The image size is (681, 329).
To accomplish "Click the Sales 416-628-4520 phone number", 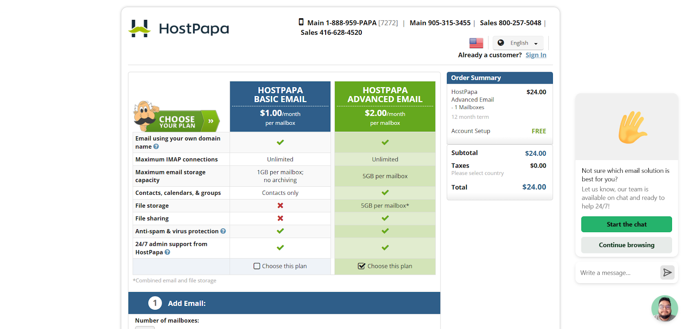I will coord(331,32).
